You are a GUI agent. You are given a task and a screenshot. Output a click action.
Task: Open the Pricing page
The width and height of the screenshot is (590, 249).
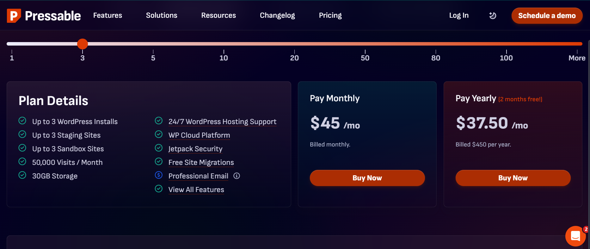point(330,16)
